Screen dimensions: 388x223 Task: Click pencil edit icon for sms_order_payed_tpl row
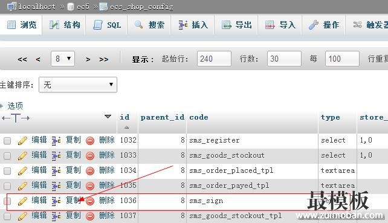tap(22, 186)
